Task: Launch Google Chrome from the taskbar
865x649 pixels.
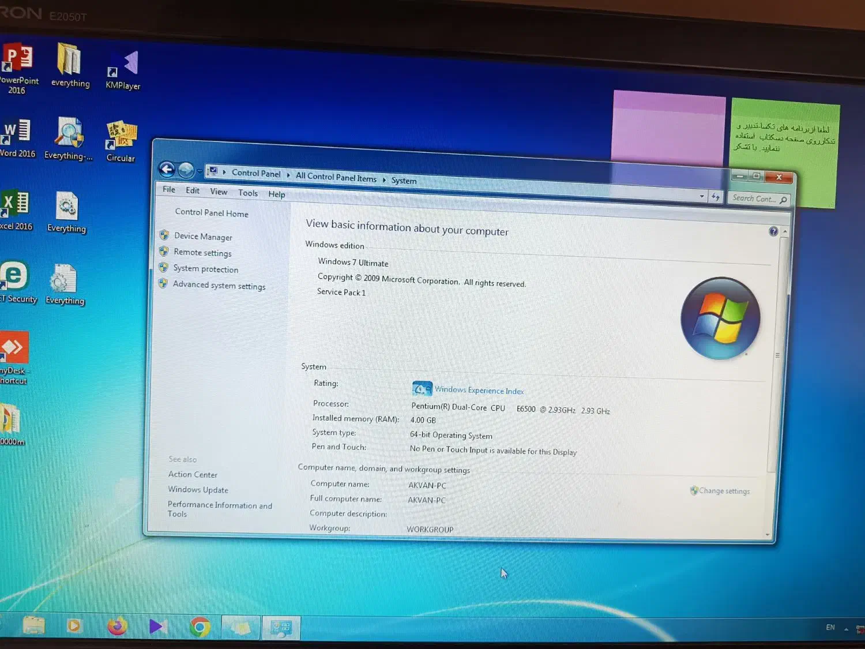Action: [200, 627]
